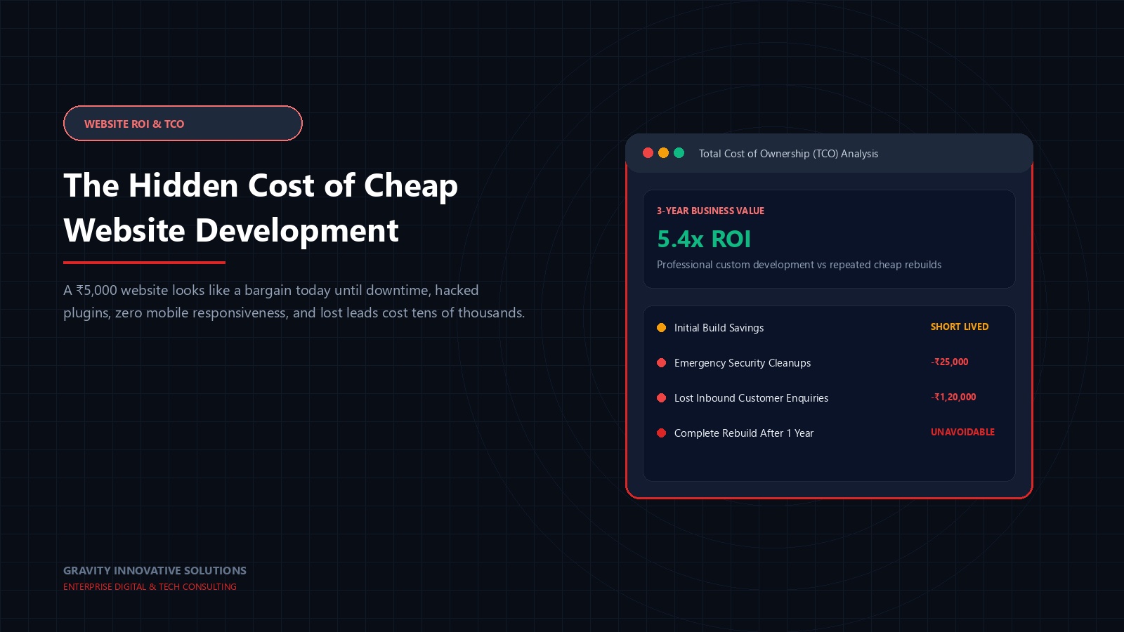Image resolution: width=1124 pixels, height=632 pixels.
Task: Click the green dot in the TCO window
Action: (679, 153)
